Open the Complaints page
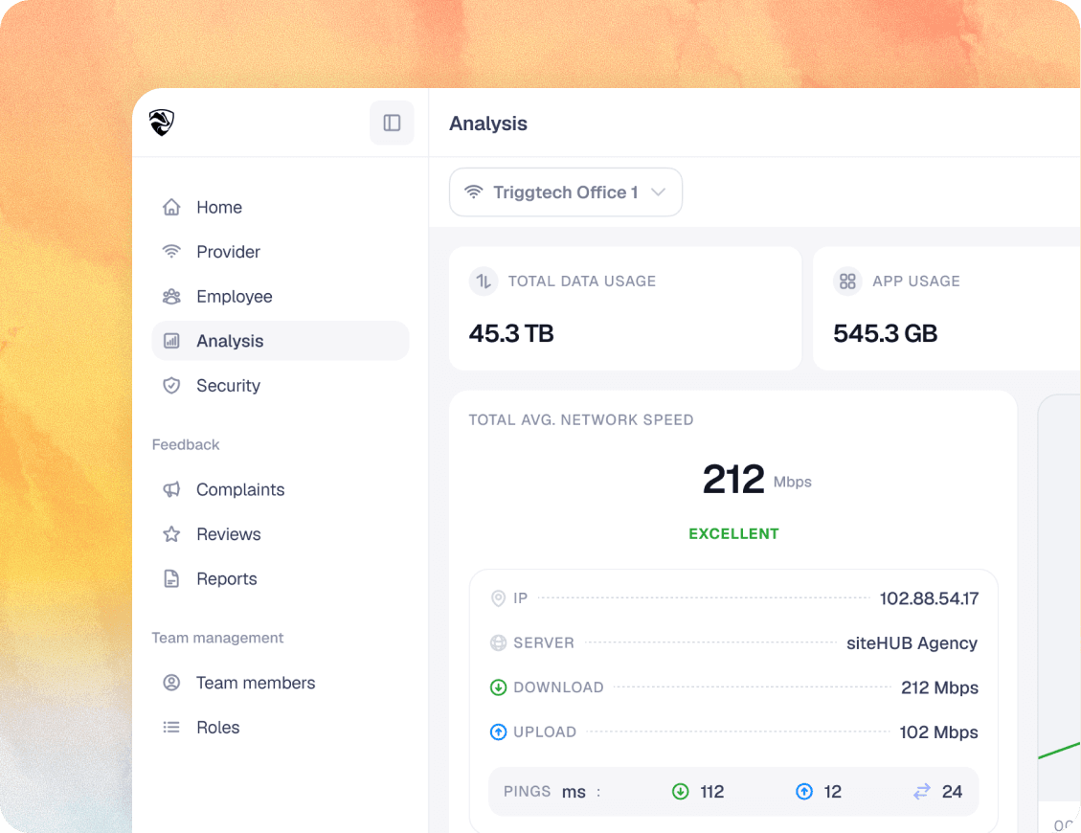Image resolution: width=1081 pixels, height=833 pixels. [x=280, y=489]
